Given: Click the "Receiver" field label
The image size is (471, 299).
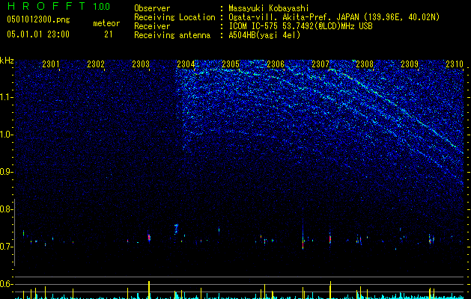Looking at the screenshot, I should (152, 26).
